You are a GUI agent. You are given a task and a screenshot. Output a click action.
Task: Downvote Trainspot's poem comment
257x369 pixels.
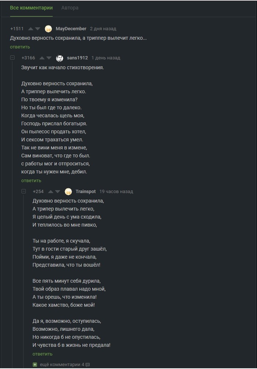pyautogui.click(x=58, y=191)
